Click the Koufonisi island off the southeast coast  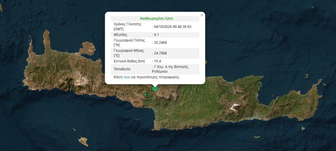coord(303,128)
